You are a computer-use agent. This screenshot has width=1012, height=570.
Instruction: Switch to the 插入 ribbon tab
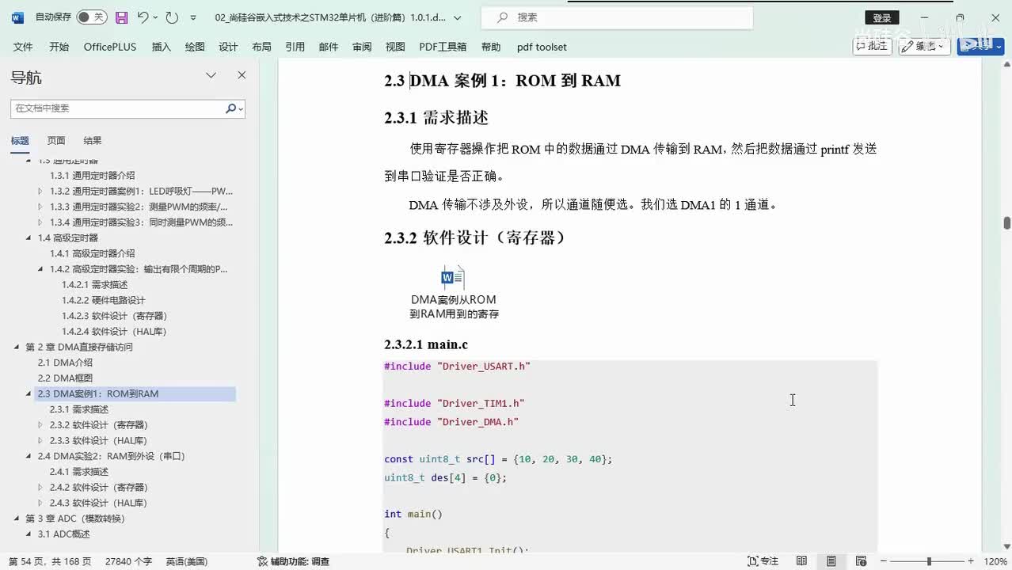click(162, 47)
